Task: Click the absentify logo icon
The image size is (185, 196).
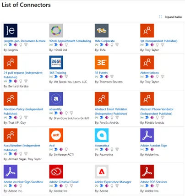Action: tap(56, 99)
